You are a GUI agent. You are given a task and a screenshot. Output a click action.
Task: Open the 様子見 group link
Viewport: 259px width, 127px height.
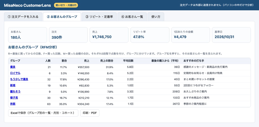14,98
